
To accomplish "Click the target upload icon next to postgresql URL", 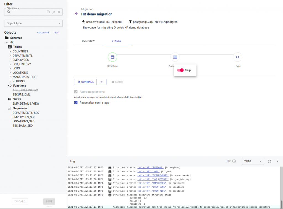I will 130,22.
